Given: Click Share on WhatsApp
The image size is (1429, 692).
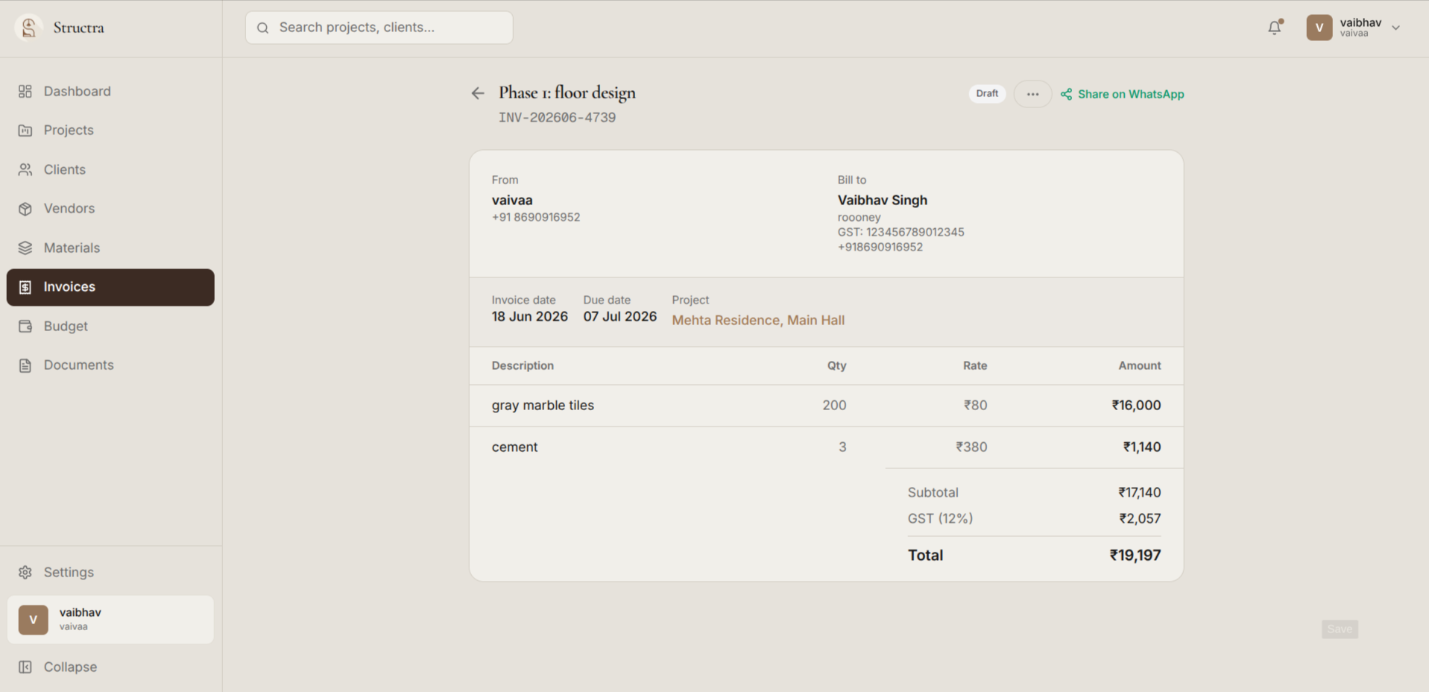Looking at the screenshot, I should point(1122,94).
